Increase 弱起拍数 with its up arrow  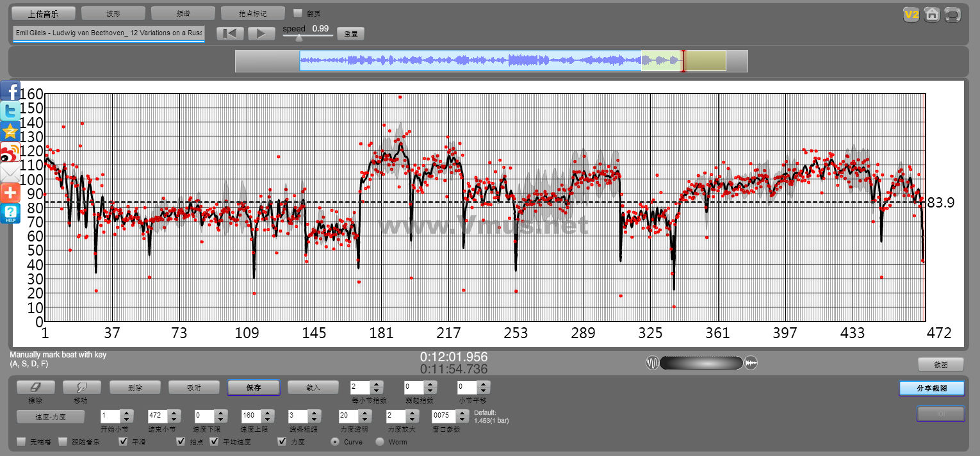tap(430, 384)
